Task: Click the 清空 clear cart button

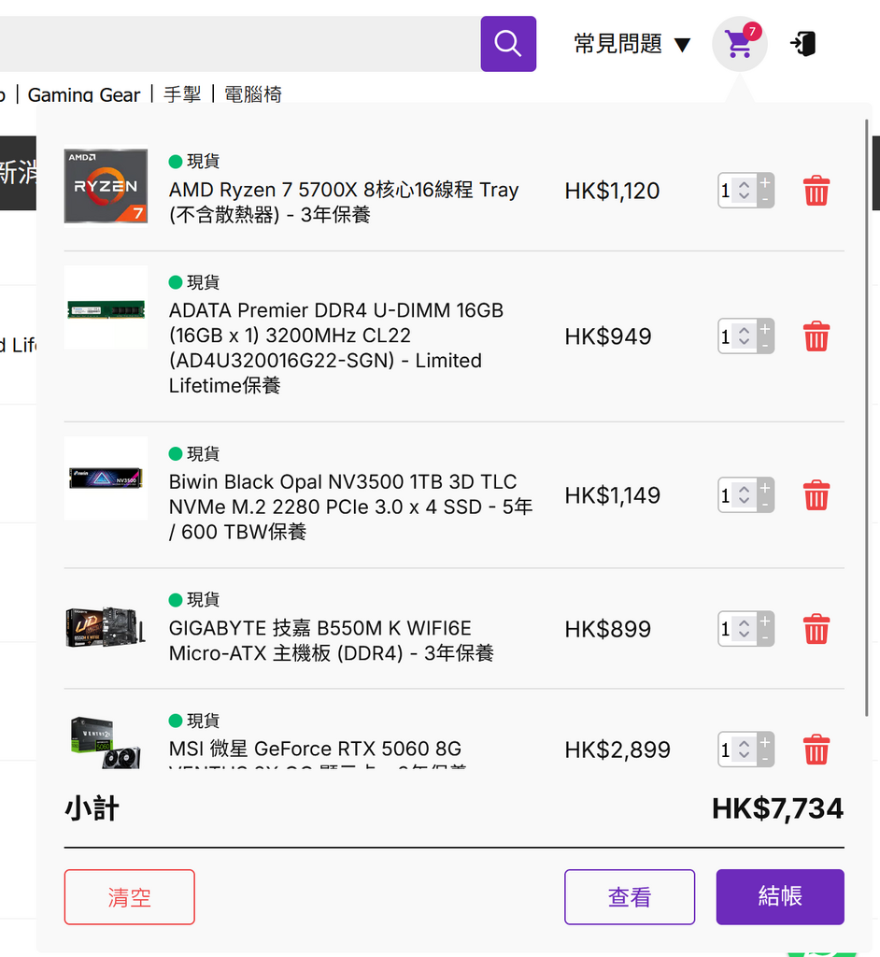Action: [x=129, y=896]
